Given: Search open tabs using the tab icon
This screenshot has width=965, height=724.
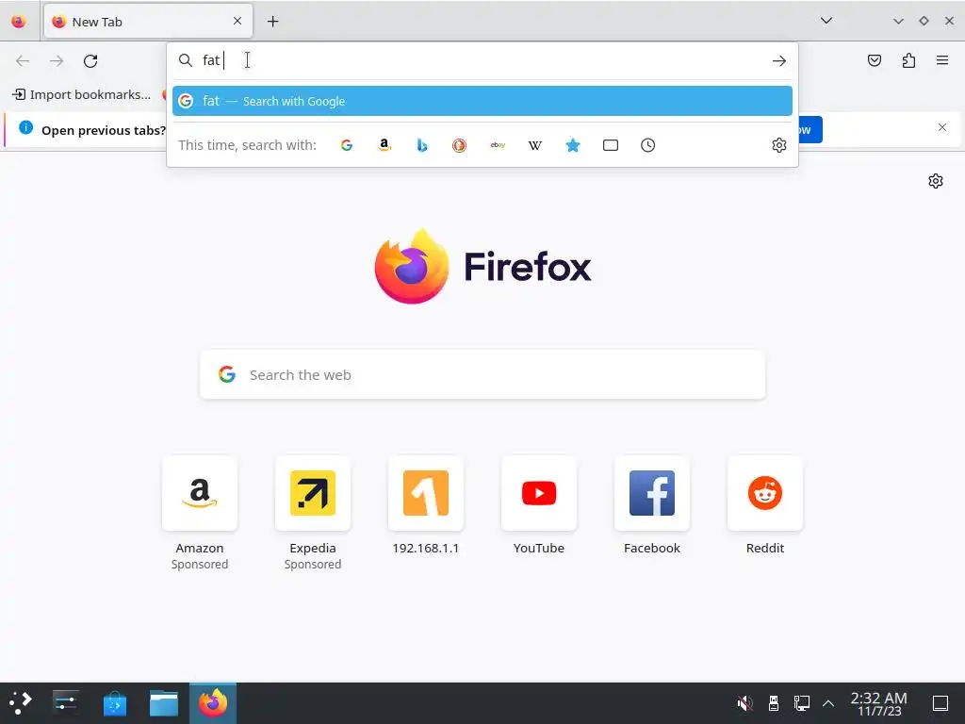Looking at the screenshot, I should pyautogui.click(x=611, y=145).
